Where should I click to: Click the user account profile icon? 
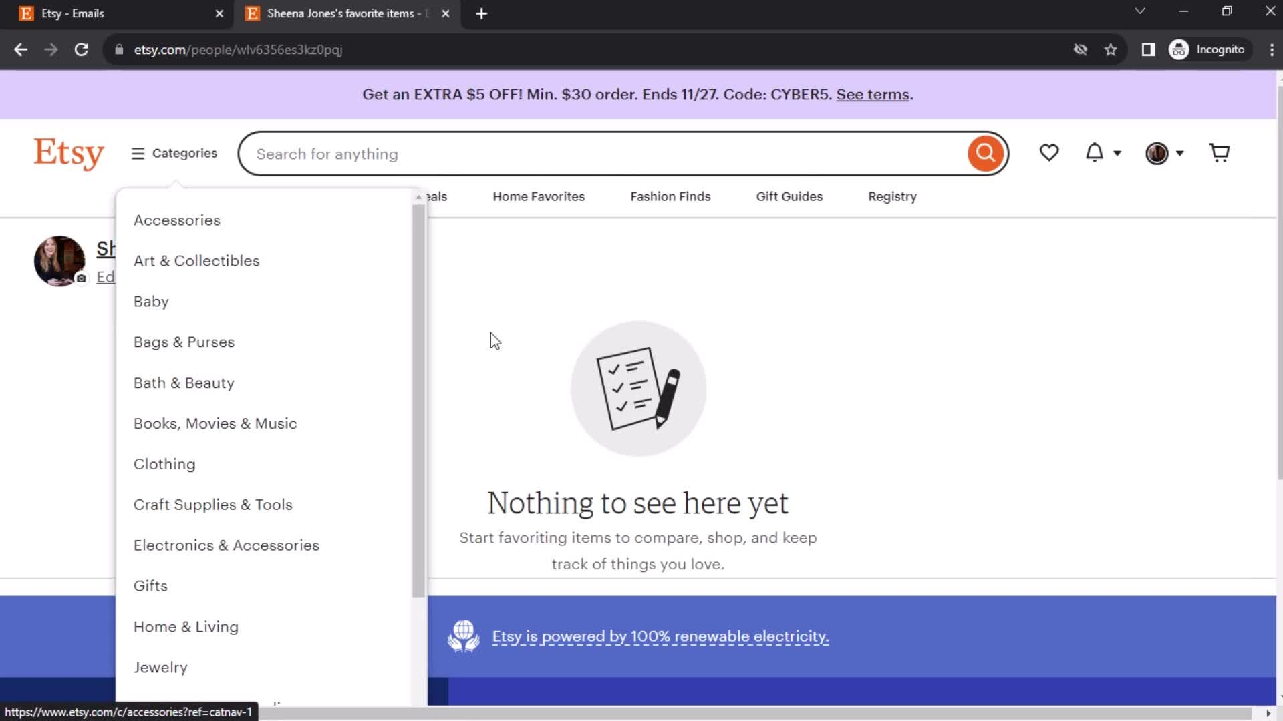click(x=1158, y=153)
